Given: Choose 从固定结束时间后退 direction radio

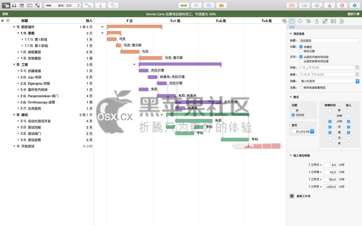Looking at the screenshot, I should [301, 61].
